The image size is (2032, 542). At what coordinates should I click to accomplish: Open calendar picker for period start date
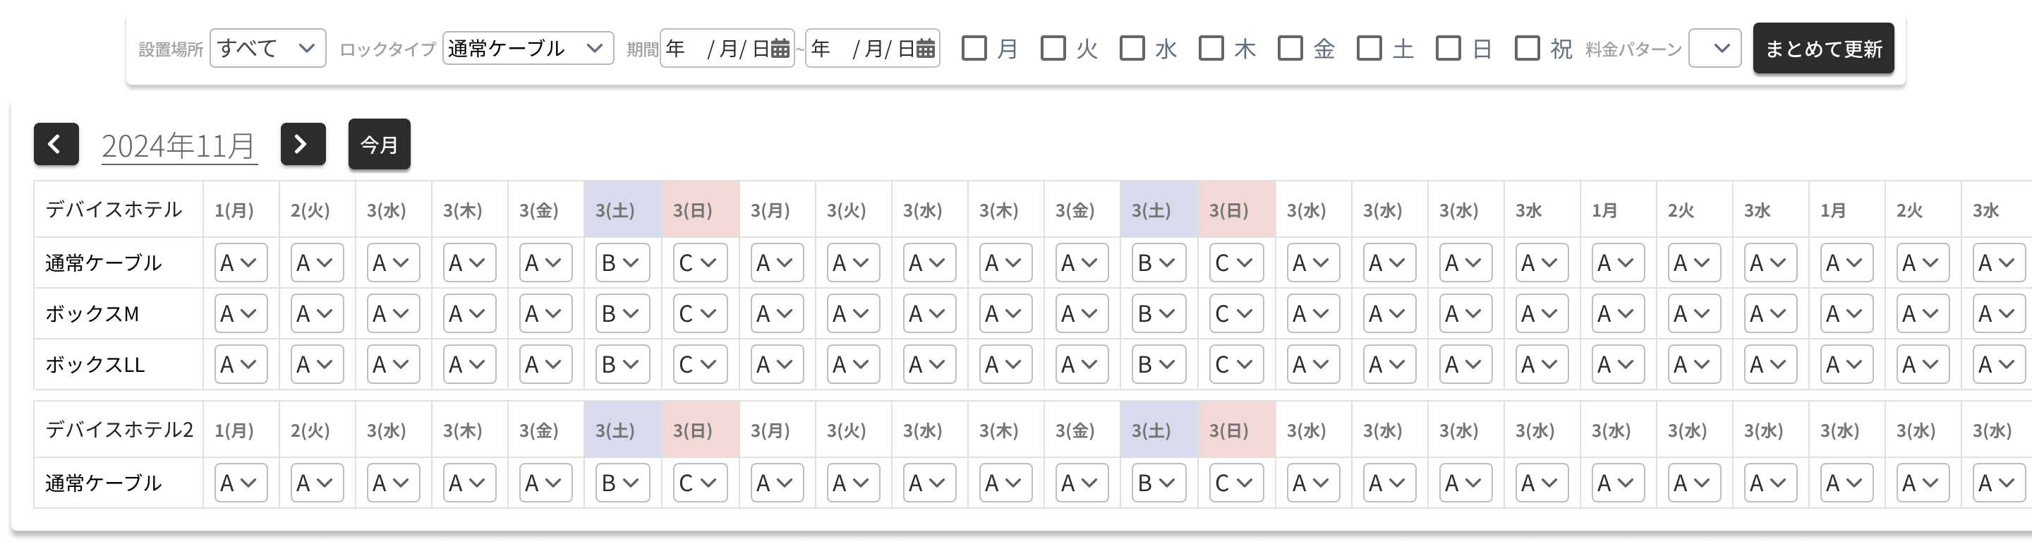(x=780, y=49)
